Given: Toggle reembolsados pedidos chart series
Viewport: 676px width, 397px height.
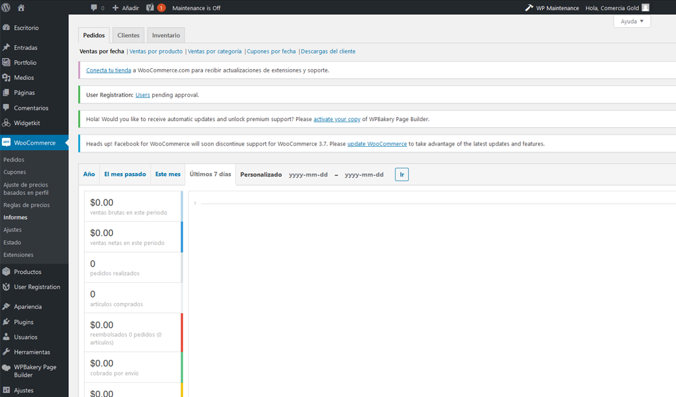Looking at the screenshot, I should click(x=134, y=332).
